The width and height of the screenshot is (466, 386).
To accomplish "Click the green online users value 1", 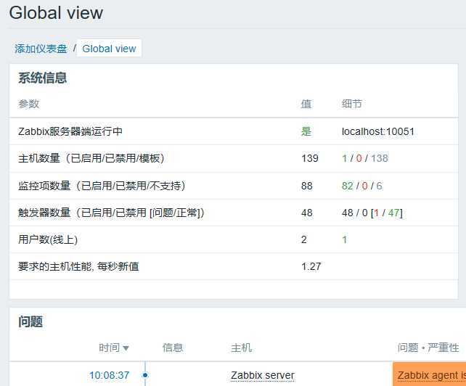I will [345, 239].
